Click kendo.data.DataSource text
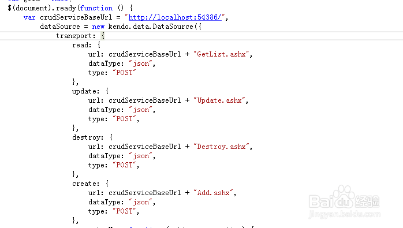 [151, 27]
